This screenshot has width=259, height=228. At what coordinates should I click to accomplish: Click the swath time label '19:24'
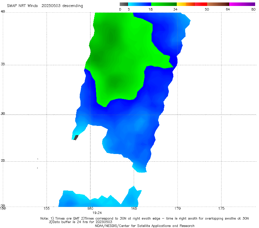pyautogui.click(x=97, y=213)
